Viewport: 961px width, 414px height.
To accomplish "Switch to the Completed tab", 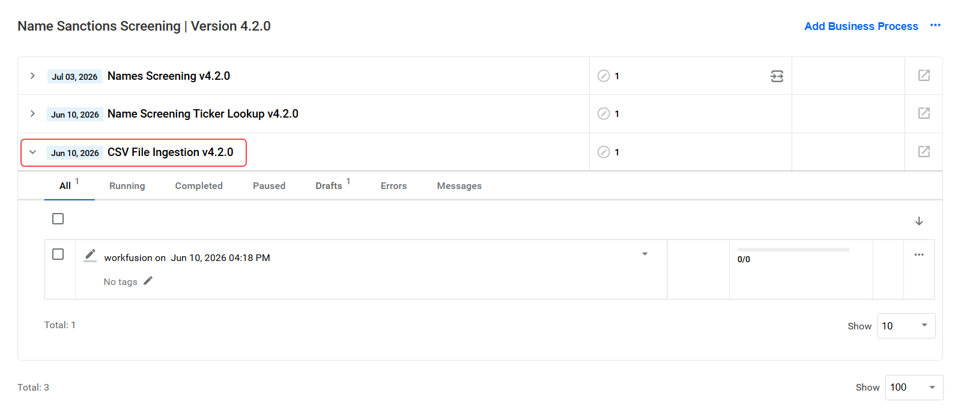I will click(199, 186).
